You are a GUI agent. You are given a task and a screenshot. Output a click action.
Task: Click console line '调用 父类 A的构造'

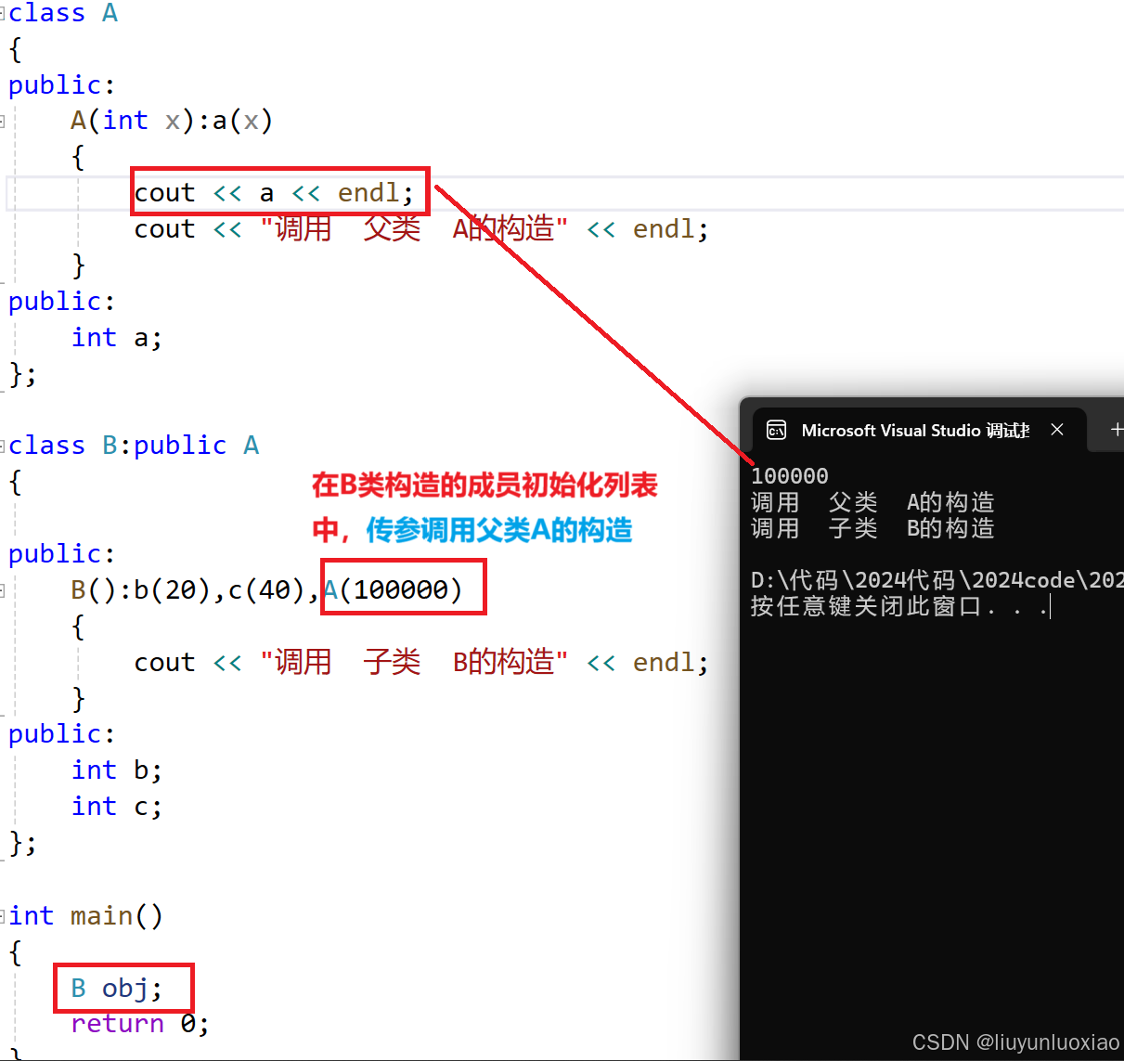coord(872,502)
